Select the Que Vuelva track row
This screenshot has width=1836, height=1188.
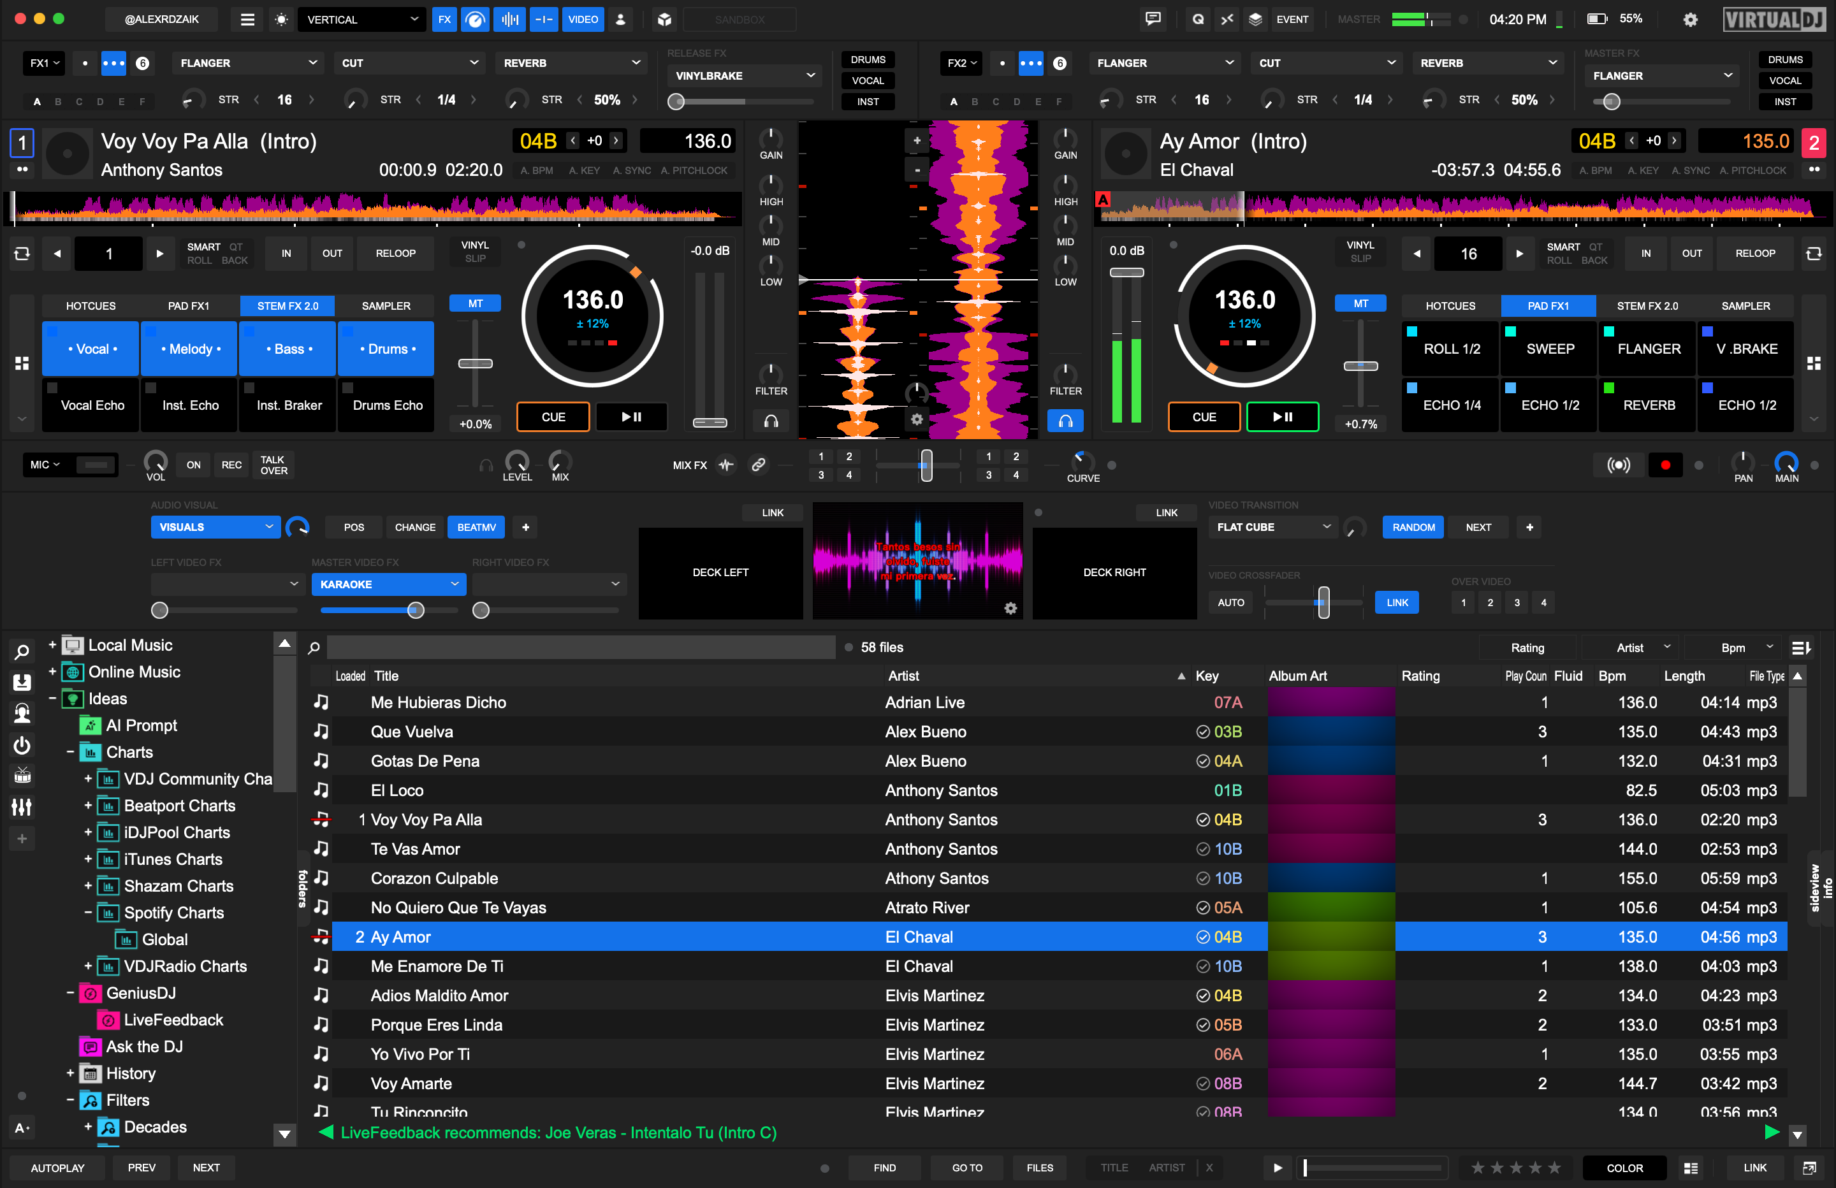tap(412, 731)
